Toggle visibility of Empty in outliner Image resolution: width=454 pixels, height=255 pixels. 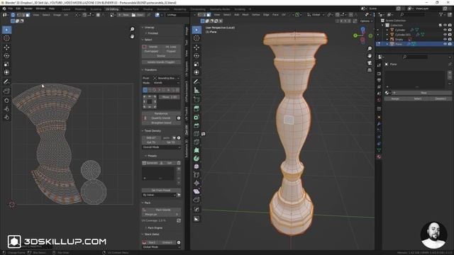point(445,39)
